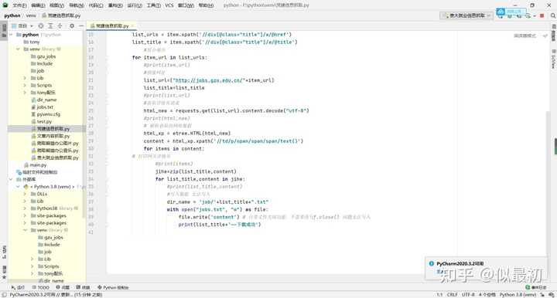Click python breadcrumb in navigation bar
557x298 pixels.
(x=12, y=15)
